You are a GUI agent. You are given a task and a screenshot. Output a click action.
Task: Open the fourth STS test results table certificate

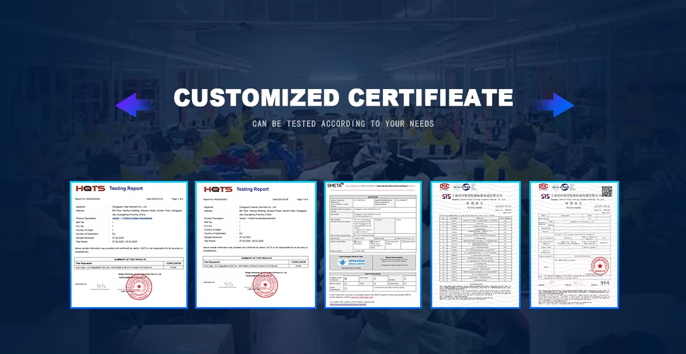tap(474, 245)
